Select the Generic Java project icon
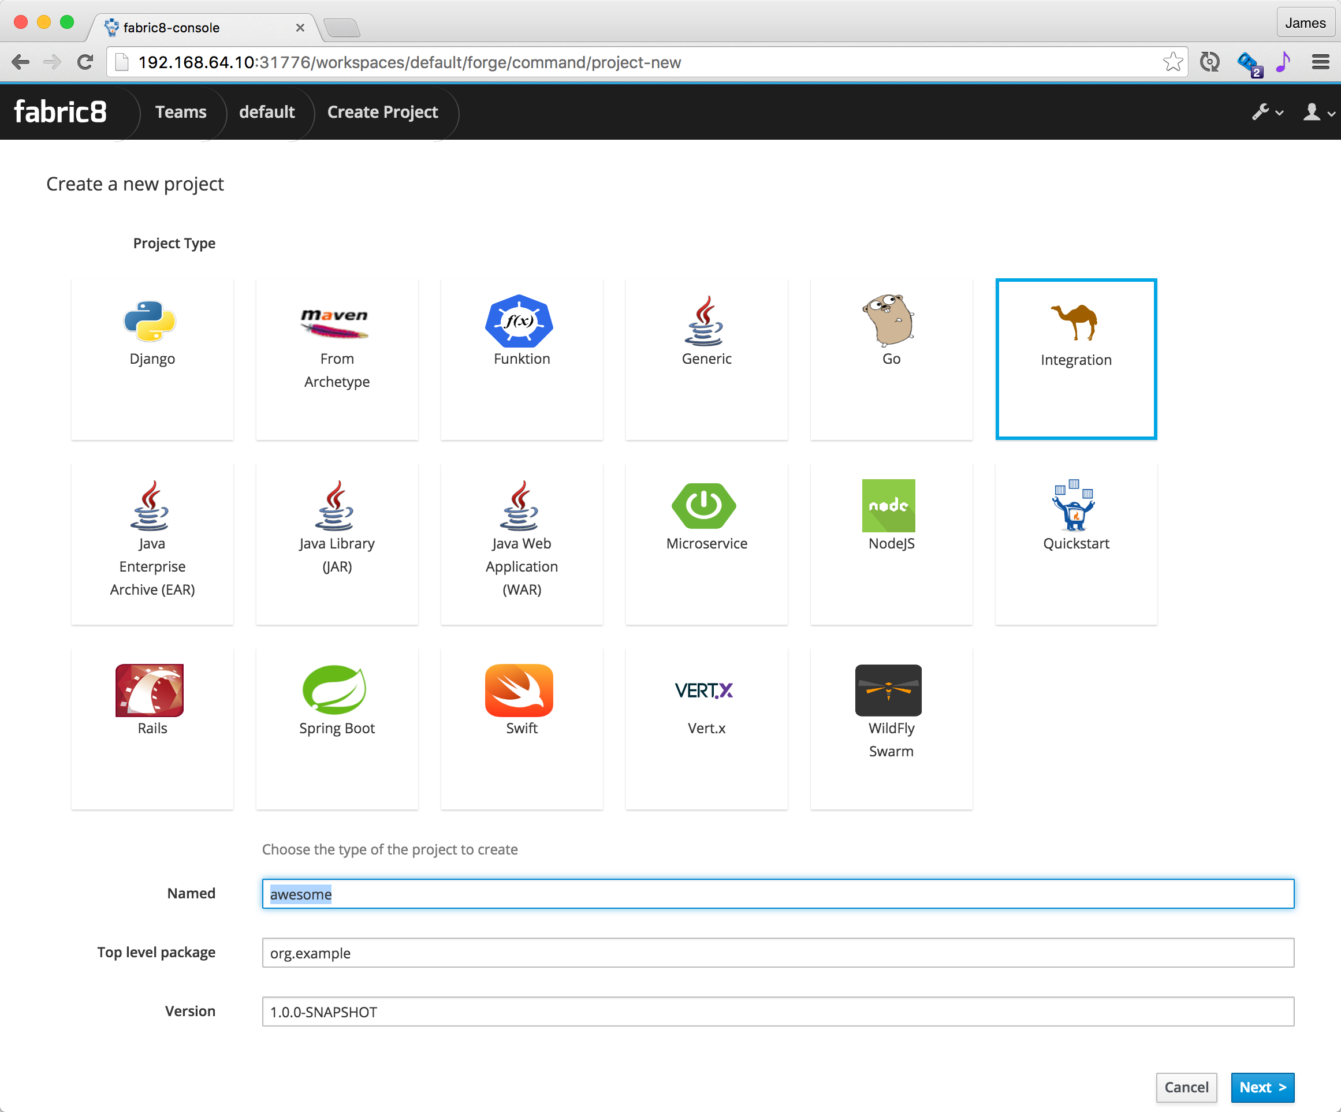Image resolution: width=1341 pixels, height=1112 pixels. click(705, 320)
